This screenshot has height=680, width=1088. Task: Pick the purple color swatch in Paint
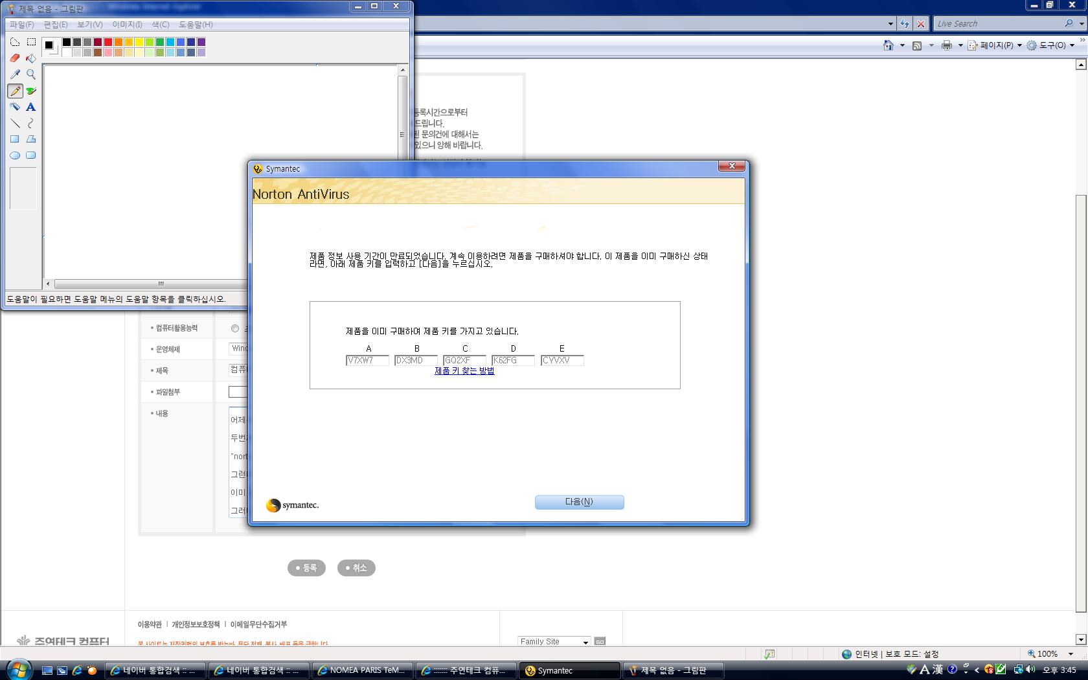click(x=201, y=42)
